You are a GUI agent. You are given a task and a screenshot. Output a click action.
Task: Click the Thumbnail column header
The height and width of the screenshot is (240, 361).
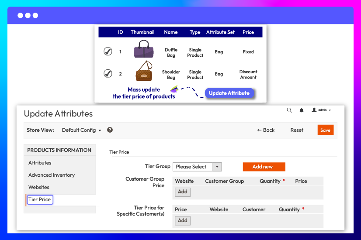[x=142, y=32]
